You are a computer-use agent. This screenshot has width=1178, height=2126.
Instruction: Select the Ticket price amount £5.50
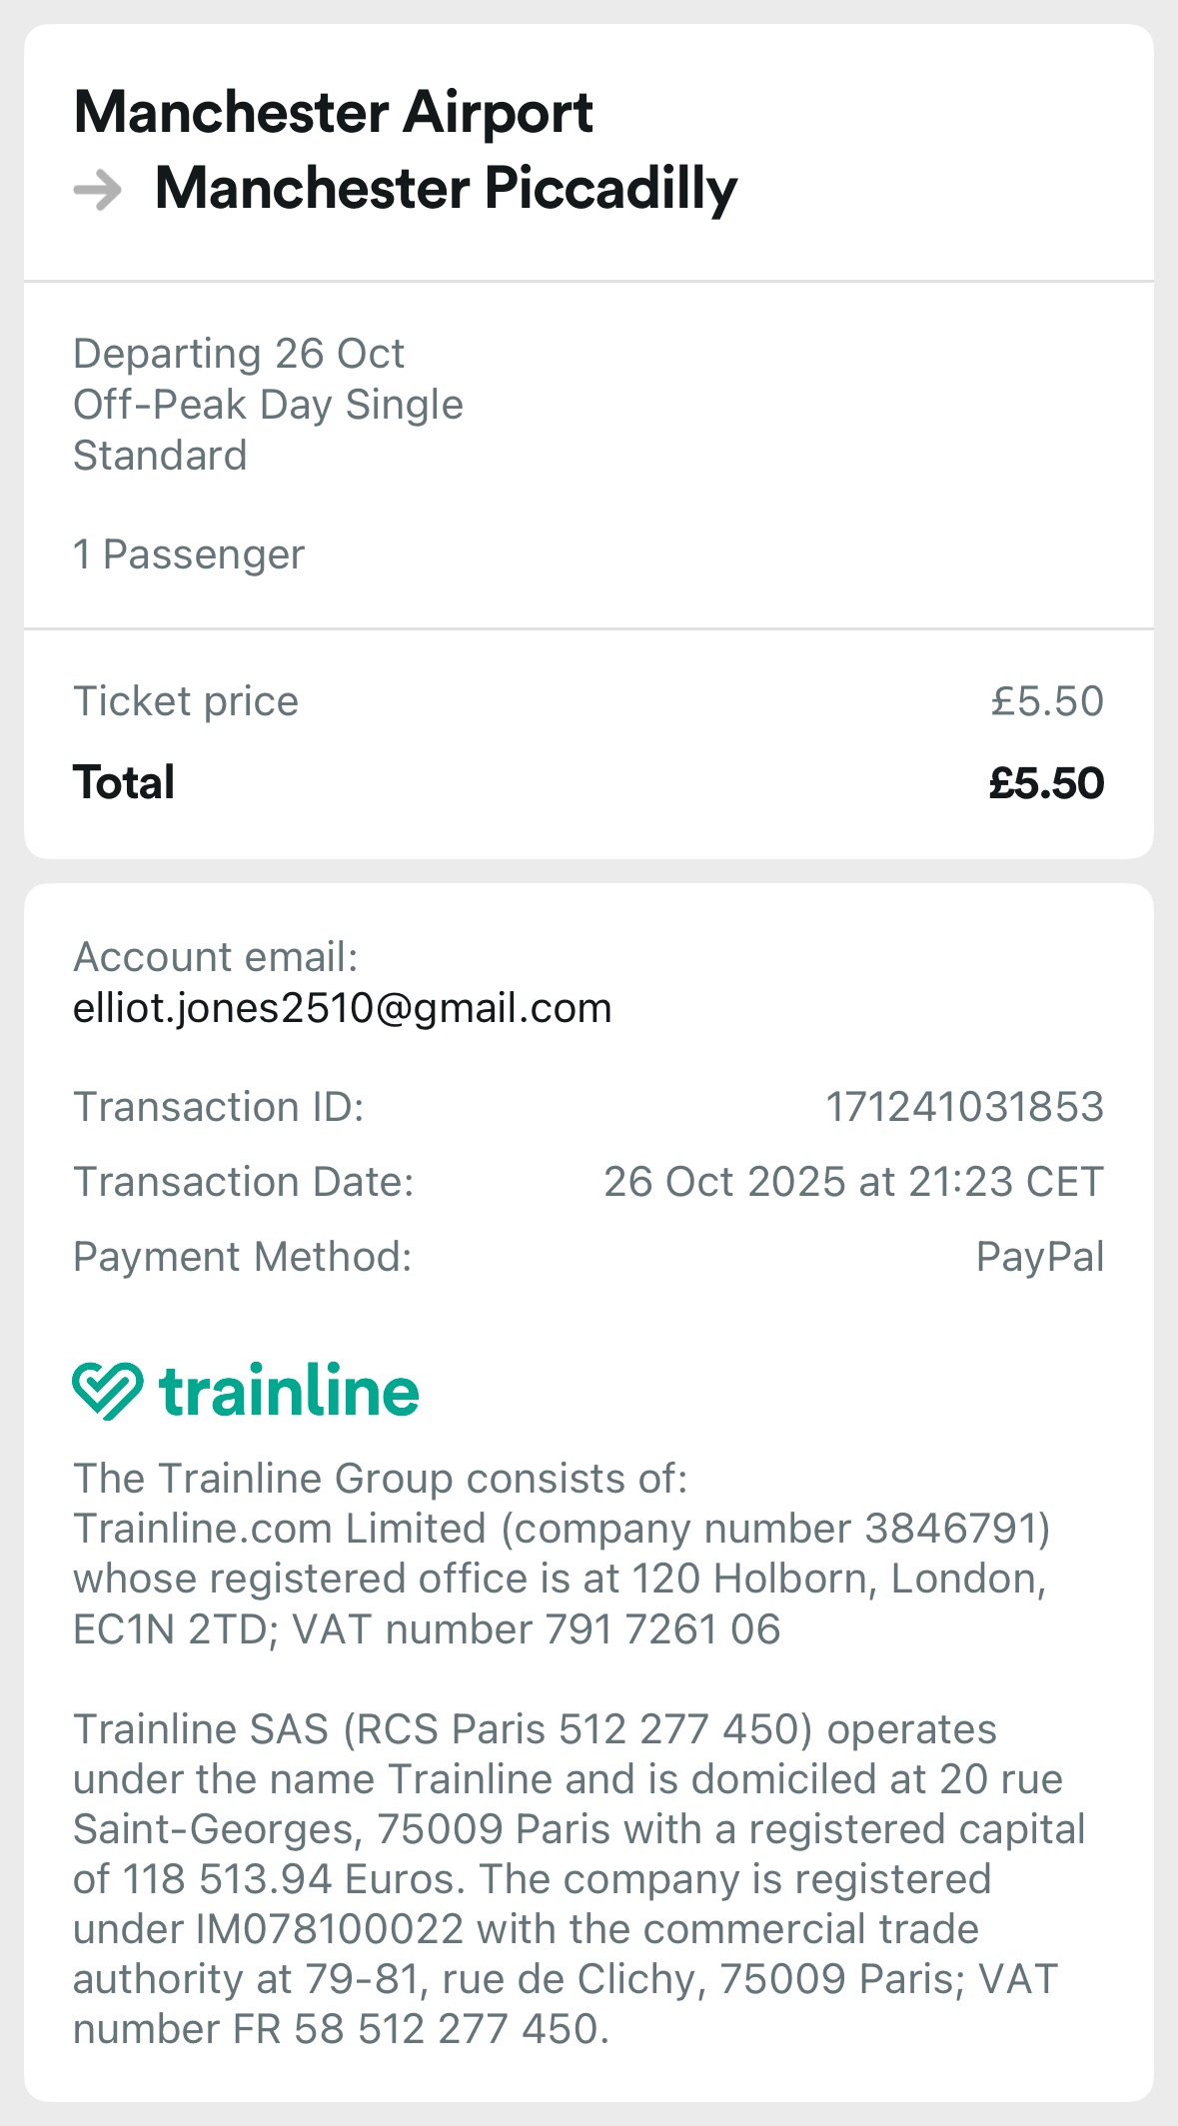(1046, 701)
